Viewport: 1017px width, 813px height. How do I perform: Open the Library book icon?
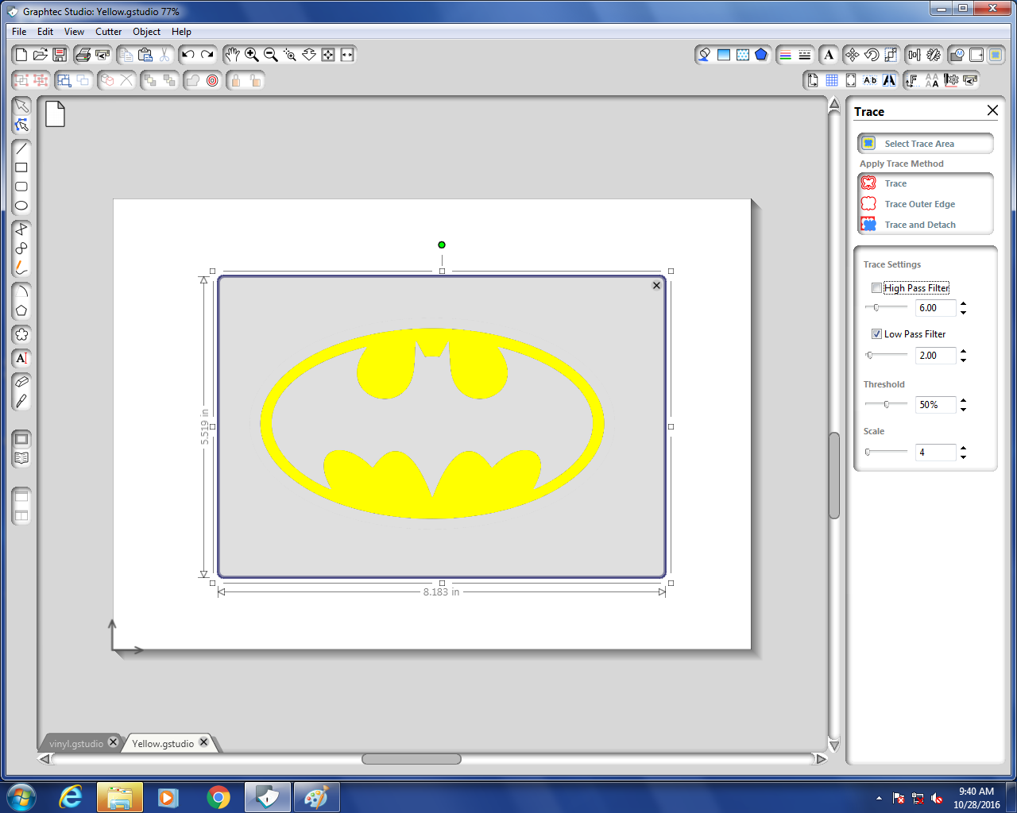coord(21,458)
